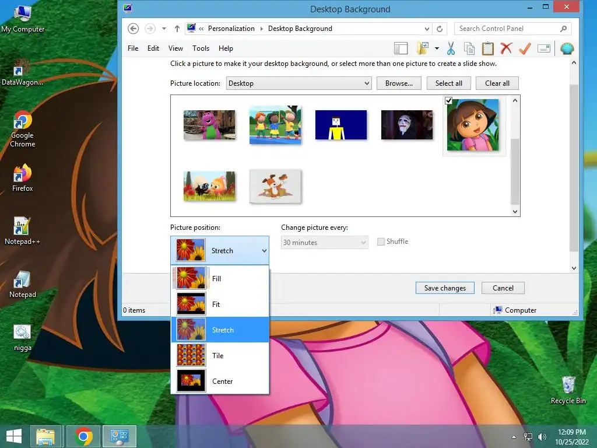597x448 pixels.
Task: Select the Recycle Bin icon
Action: [x=568, y=390]
